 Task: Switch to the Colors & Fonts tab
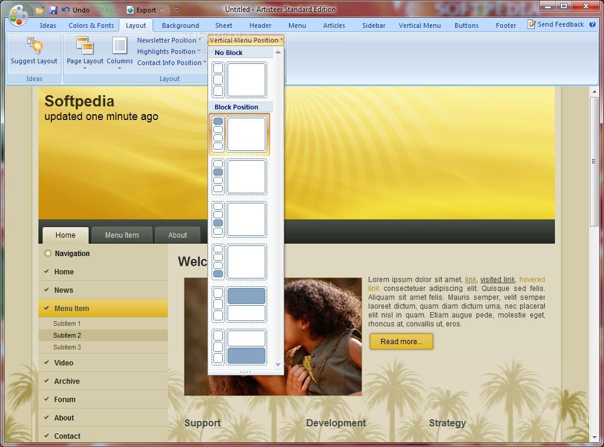[91, 25]
